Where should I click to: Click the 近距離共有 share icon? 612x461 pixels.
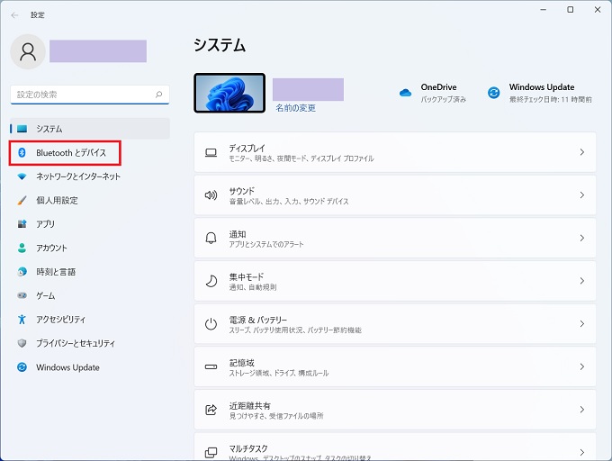(211, 410)
